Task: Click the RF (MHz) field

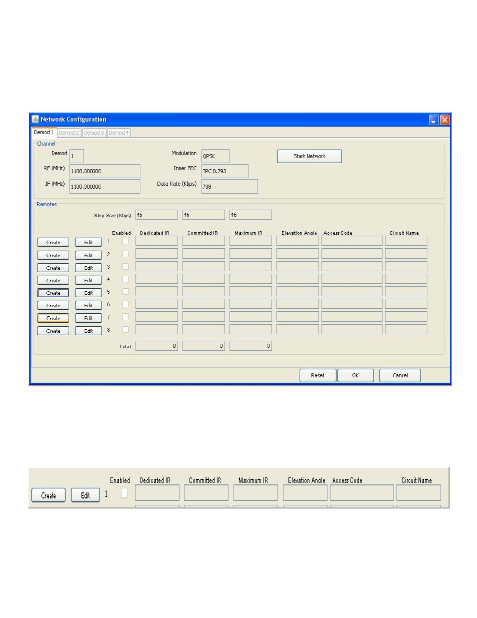Action: (x=104, y=171)
